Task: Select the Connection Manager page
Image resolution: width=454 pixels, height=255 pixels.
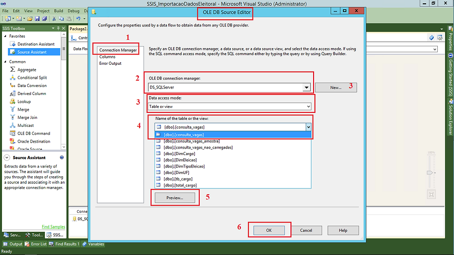Action: 118,50
